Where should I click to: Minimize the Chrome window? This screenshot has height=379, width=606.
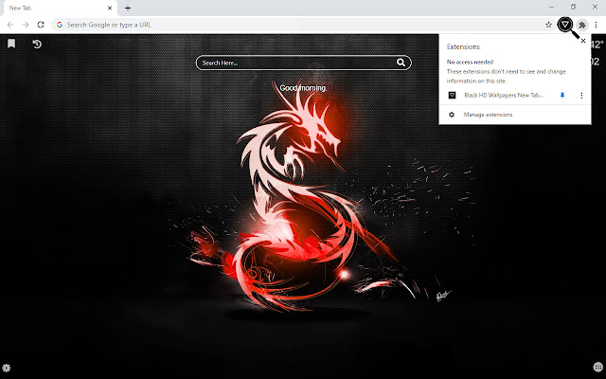pos(551,7)
